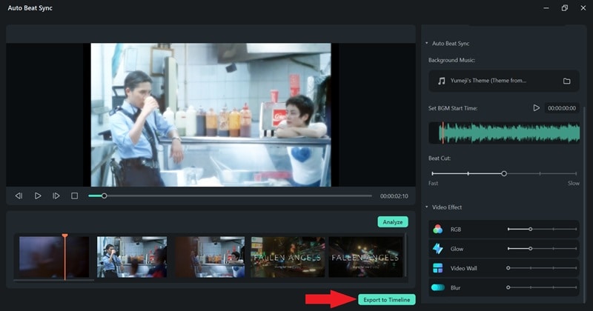Click the Blur effect icon

pos(437,287)
